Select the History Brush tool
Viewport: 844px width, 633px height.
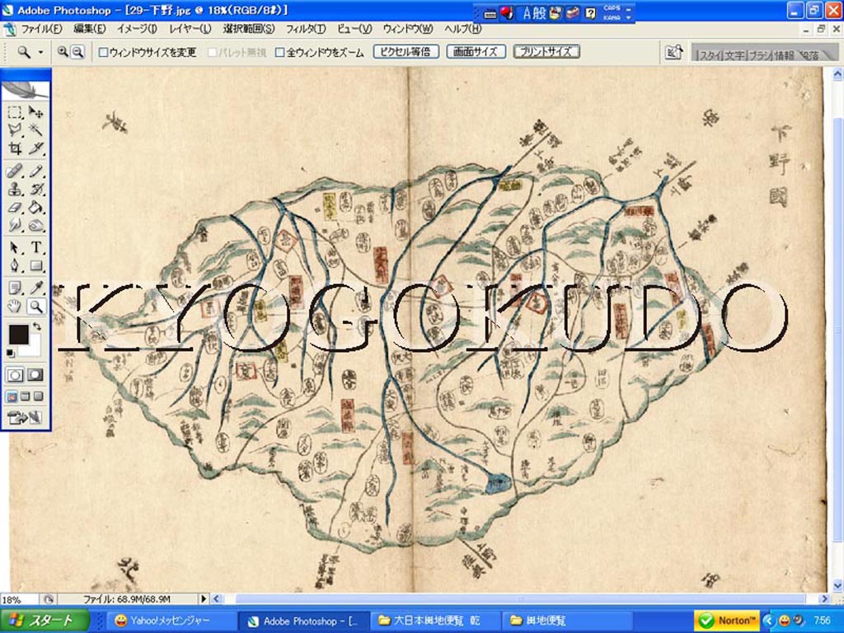click(35, 190)
